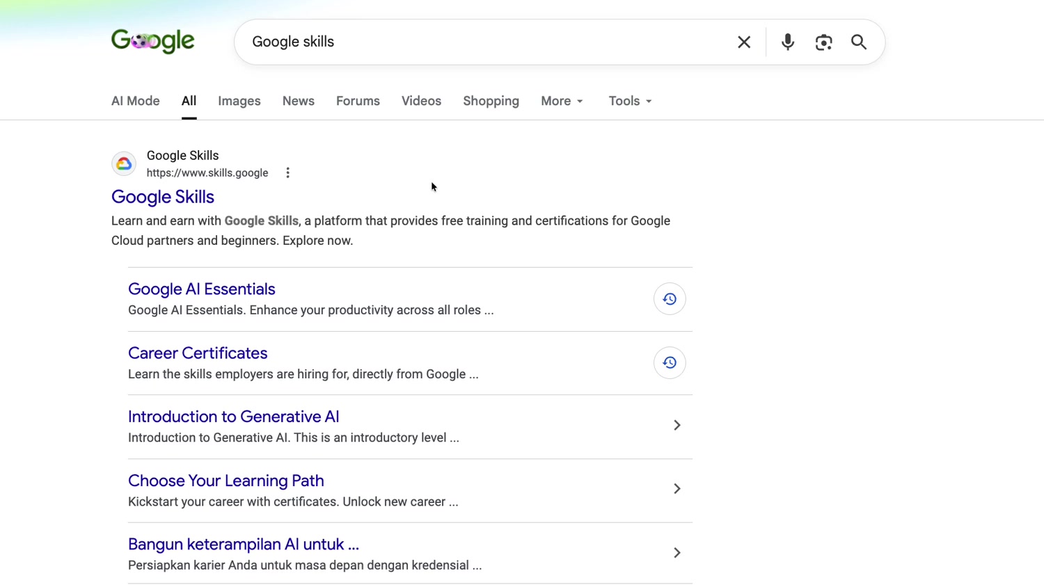Select the All results tab
This screenshot has height=587, width=1044.
pyautogui.click(x=189, y=101)
